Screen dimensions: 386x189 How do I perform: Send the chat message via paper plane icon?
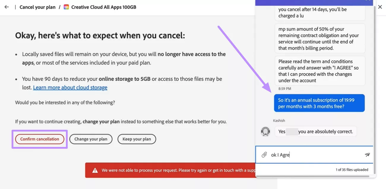click(367, 154)
